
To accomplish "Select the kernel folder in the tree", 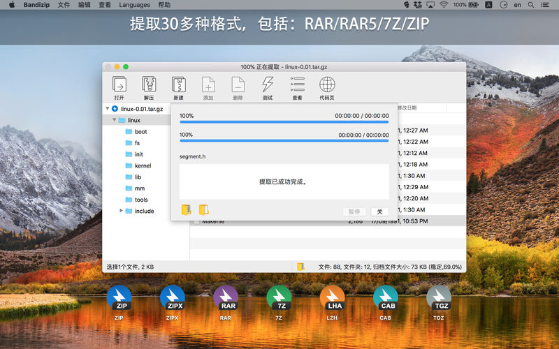I will pos(143,165).
